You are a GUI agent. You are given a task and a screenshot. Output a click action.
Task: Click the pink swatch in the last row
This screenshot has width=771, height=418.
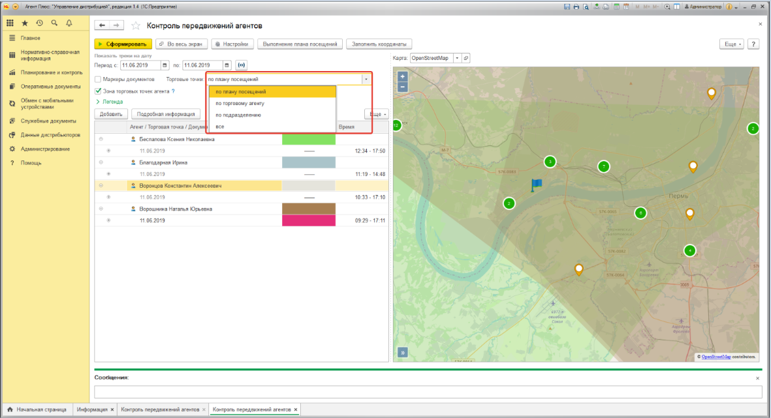coord(309,220)
